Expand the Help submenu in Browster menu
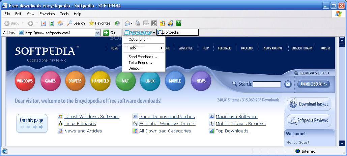 (144, 48)
